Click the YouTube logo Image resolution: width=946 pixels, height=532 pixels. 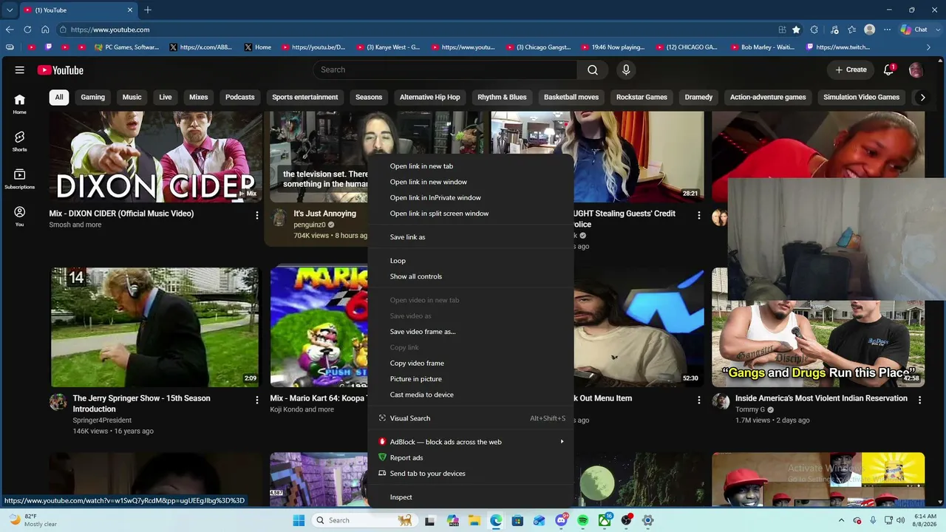pos(61,70)
